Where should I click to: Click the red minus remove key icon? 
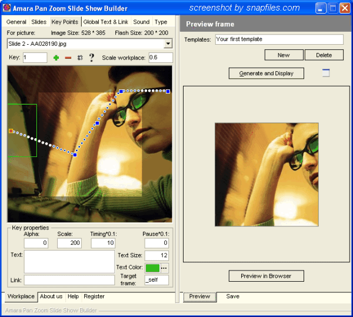68,58
